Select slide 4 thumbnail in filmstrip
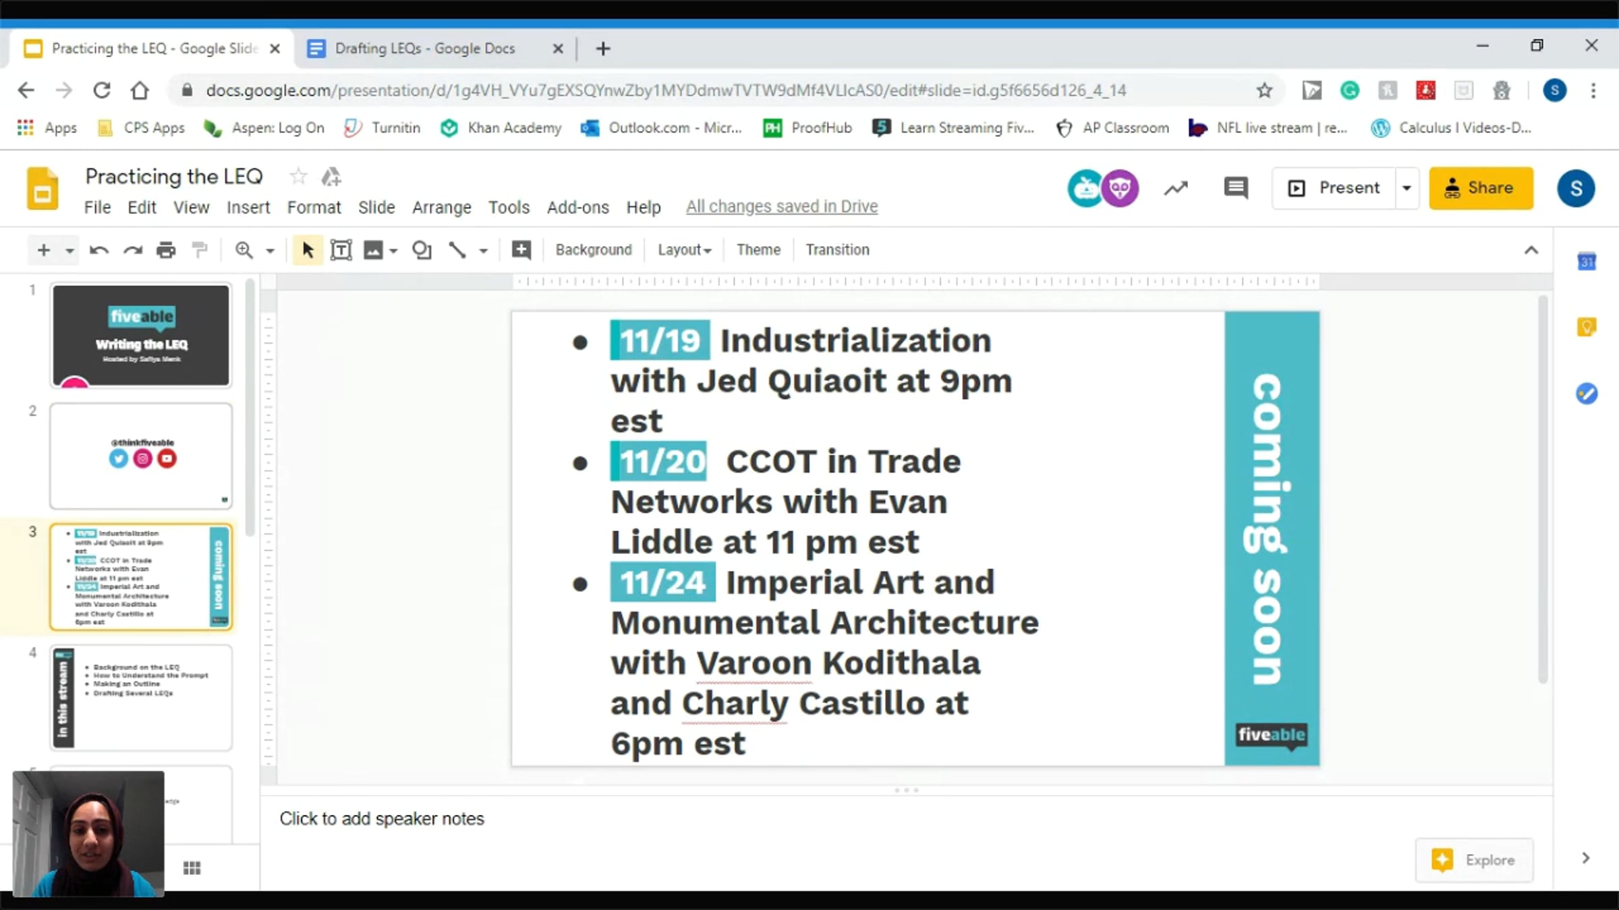This screenshot has width=1619, height=910. [x=141, y=698]
